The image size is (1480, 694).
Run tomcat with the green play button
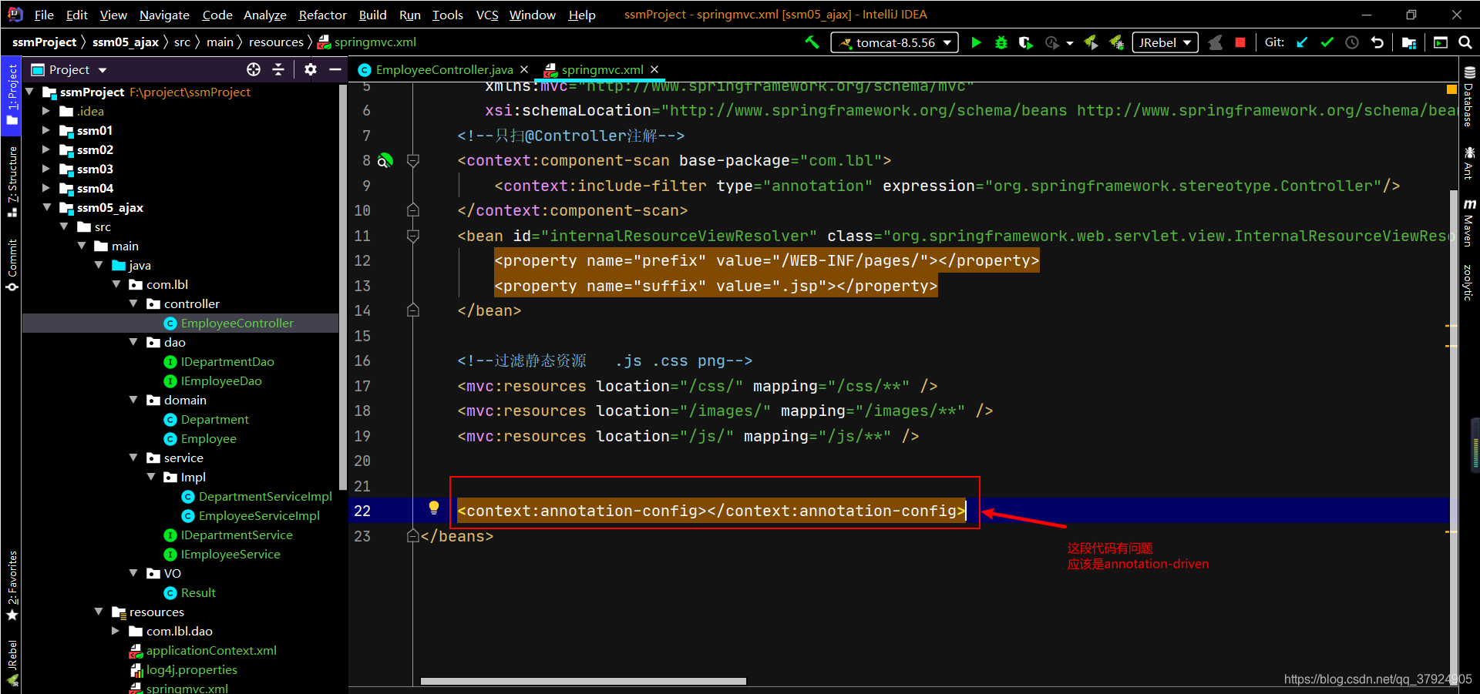click(x=976, y=42)
